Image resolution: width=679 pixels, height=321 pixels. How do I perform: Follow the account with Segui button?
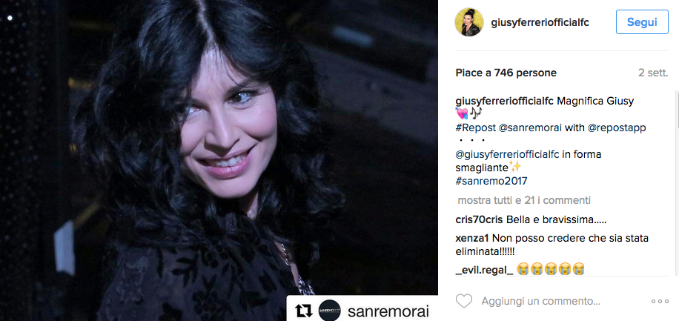point(642,22)
